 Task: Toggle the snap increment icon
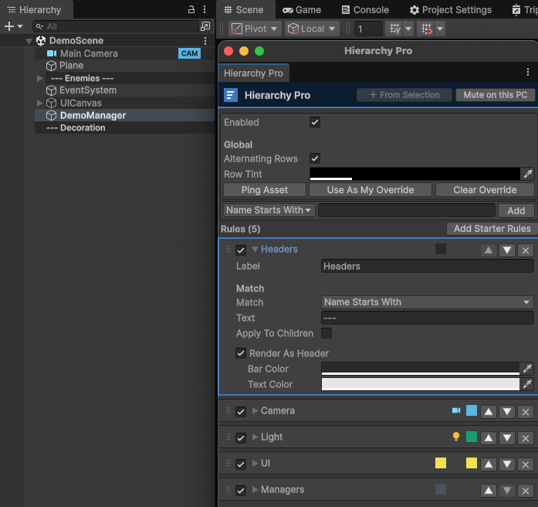[426, 29]
